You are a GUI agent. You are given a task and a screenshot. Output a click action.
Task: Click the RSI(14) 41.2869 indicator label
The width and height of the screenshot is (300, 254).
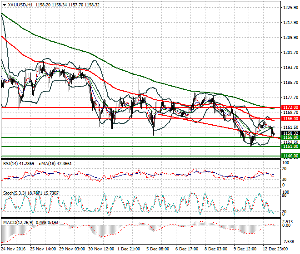tap(19, 164)
